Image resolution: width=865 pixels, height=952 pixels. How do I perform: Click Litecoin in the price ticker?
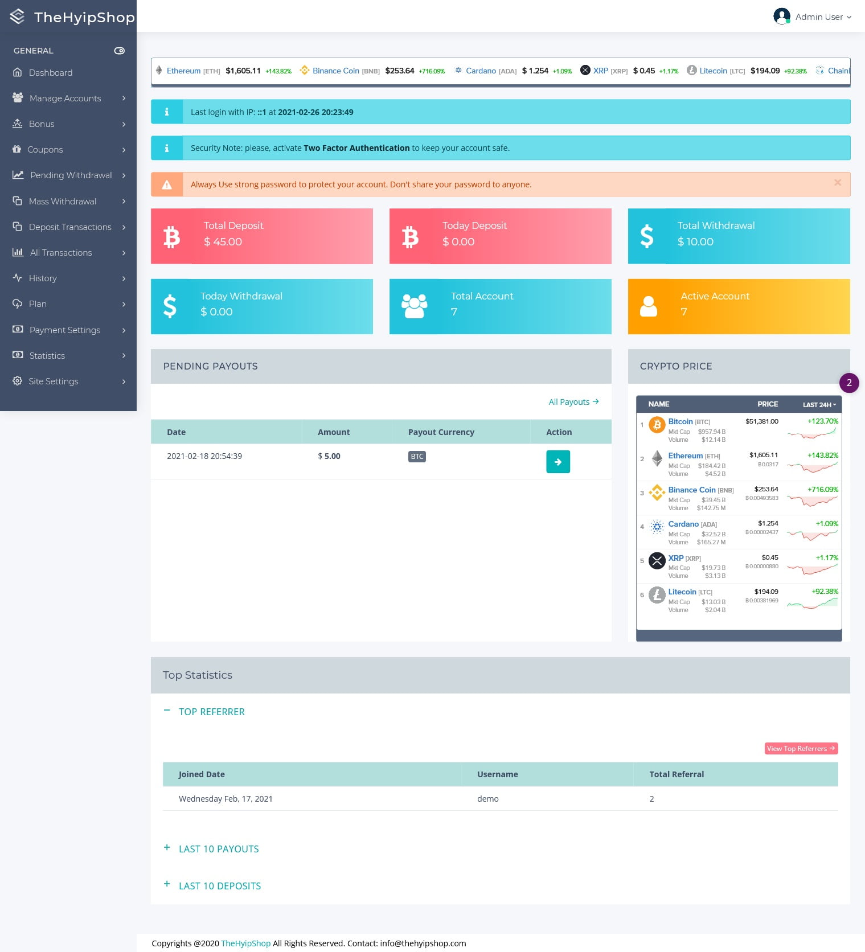pos(713,71)
